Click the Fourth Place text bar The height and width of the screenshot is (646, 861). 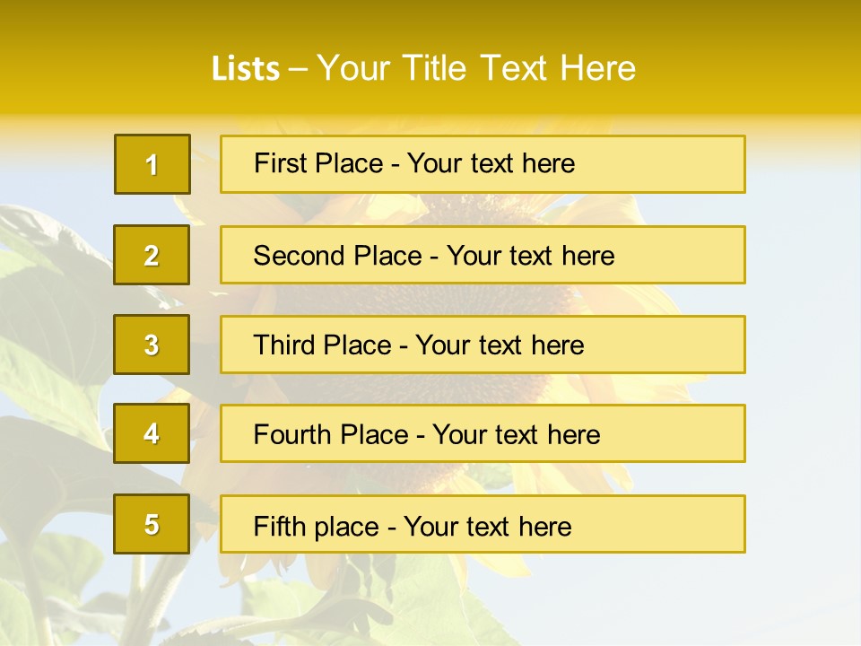pos(483,433)
